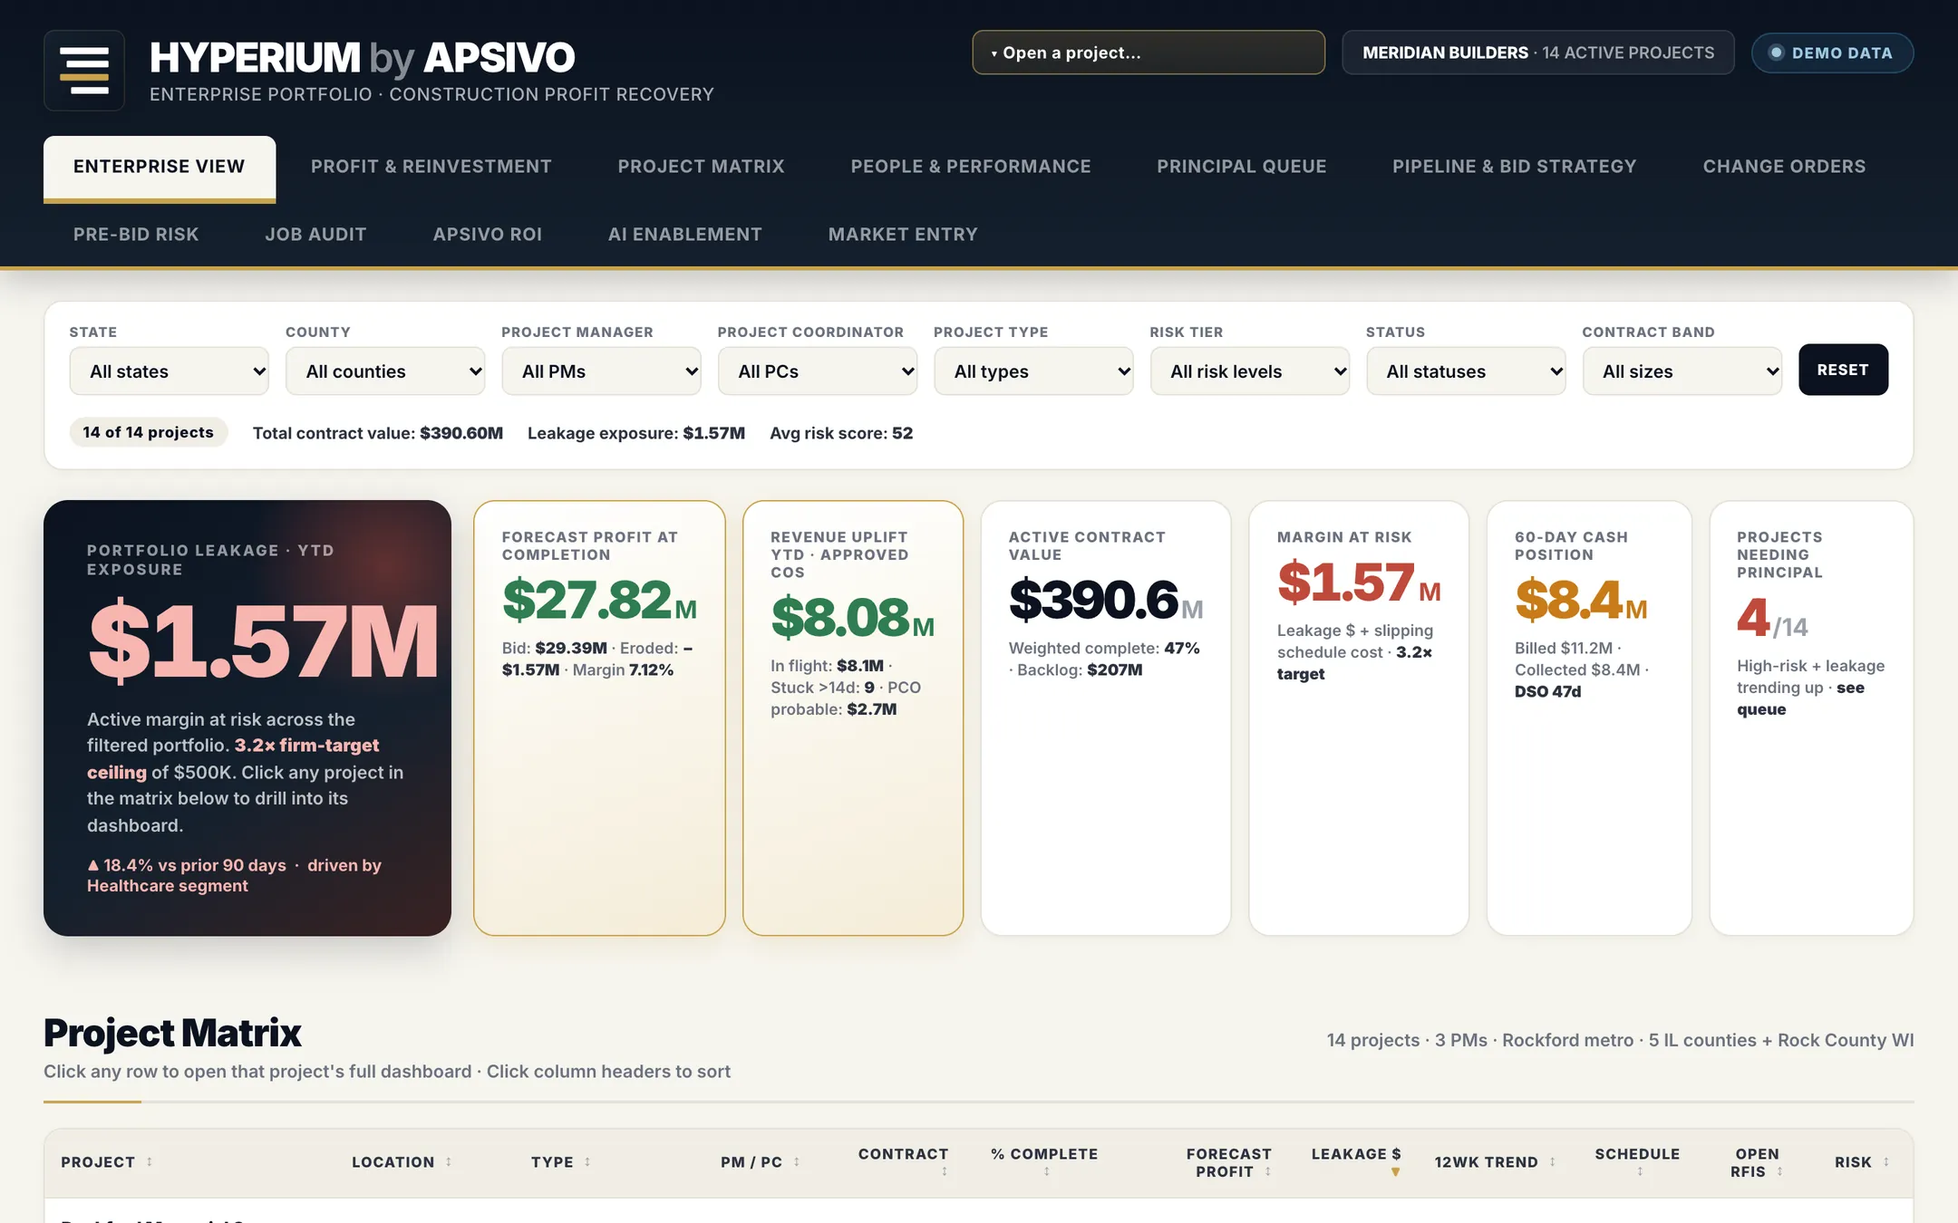Open the Pre-Bid Risk tab
The width and height of the screenshot is (1958, 1223).
pyautogui.click(x=136, y=235)
